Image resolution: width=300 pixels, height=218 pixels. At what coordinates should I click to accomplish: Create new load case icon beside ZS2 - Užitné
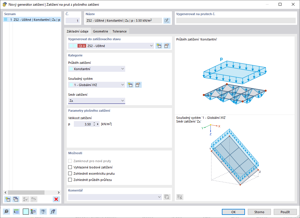tap(159, 46)
